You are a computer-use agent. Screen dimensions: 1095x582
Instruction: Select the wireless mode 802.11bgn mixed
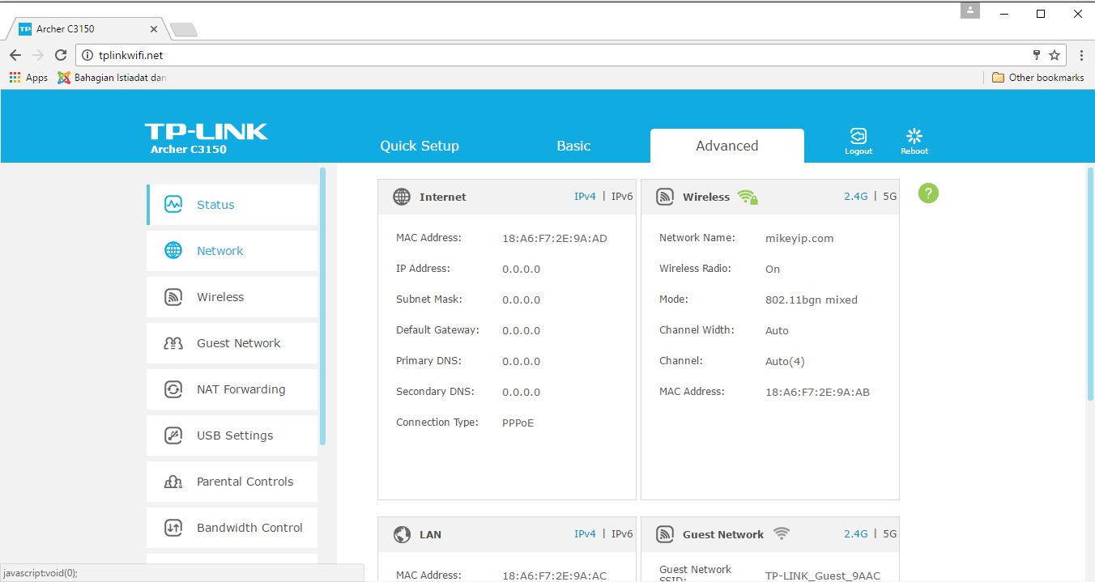812,299
